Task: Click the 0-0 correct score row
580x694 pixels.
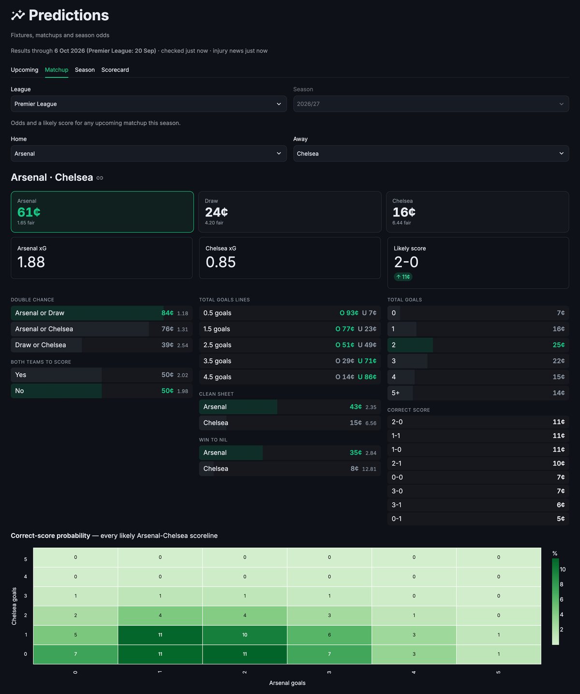Action: click(x=478, y=477)
